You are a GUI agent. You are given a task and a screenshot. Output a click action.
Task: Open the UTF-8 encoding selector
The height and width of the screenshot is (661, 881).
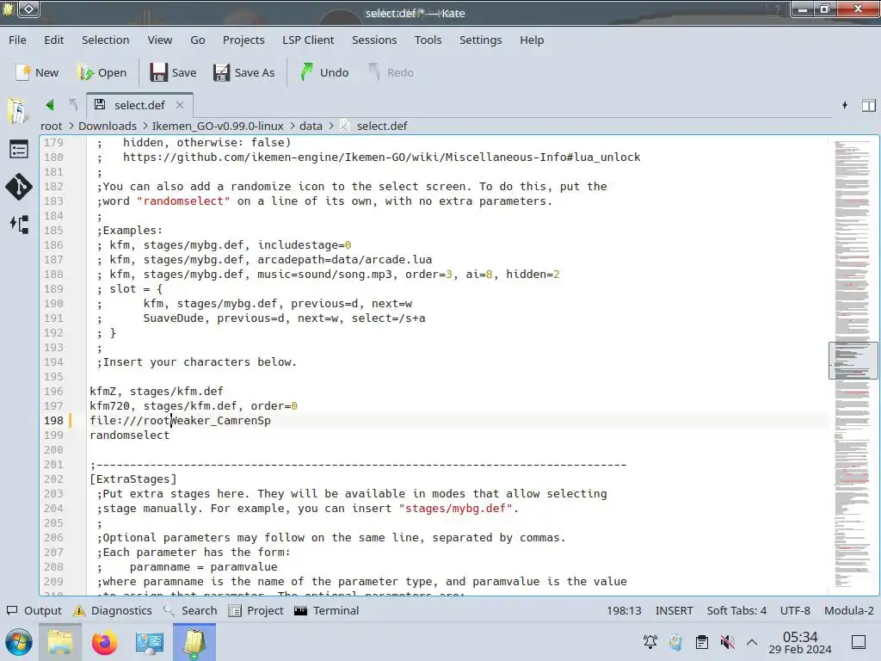795,610
